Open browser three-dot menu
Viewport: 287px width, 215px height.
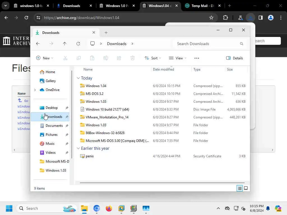tap(281, 18)
